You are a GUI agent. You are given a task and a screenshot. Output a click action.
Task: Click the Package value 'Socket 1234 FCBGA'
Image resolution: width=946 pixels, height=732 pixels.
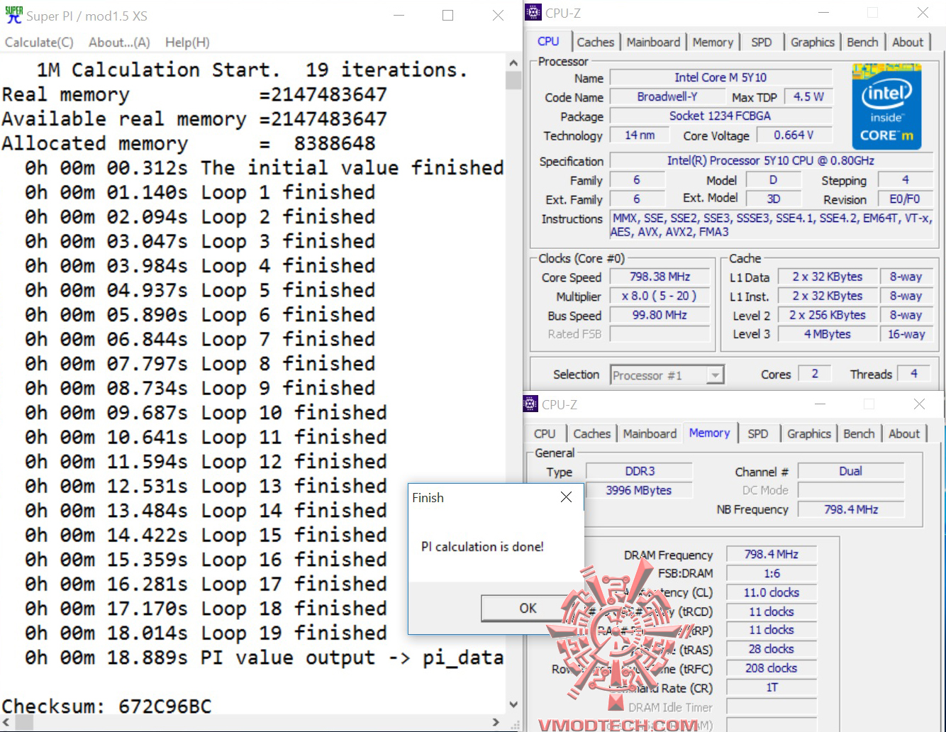point(720,116)
